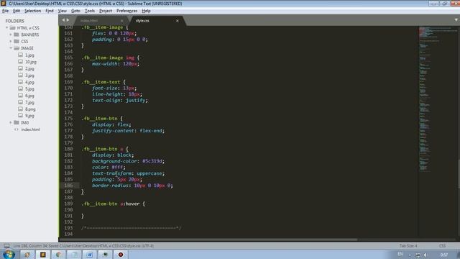Close the style.css tab
460x259 pixels.
point(178,21)
